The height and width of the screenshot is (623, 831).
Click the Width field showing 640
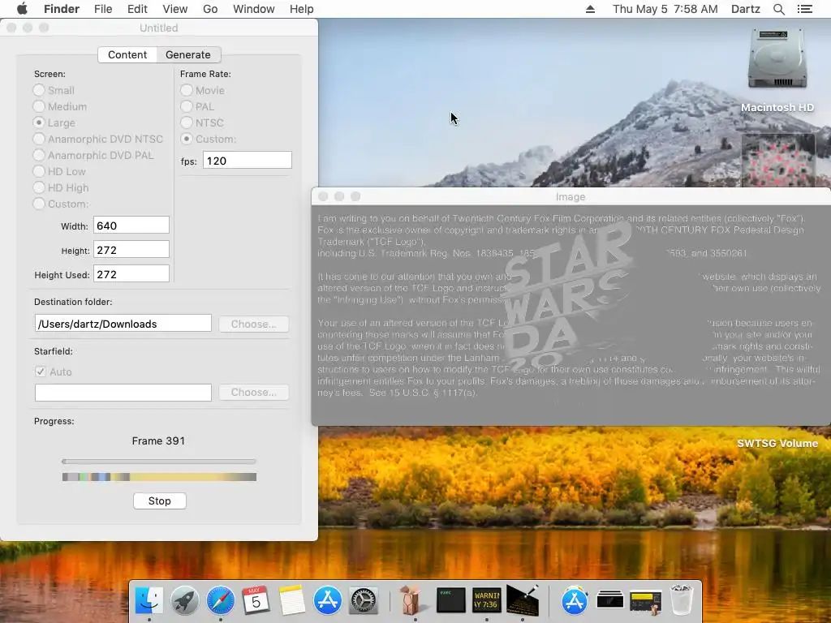(x=131, y=226)
